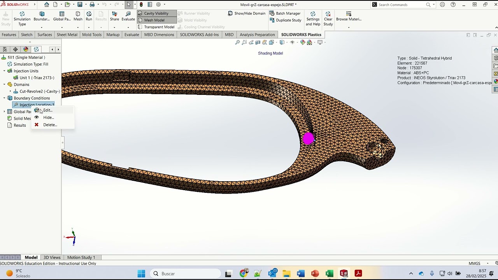Open the Boundary Conditions dropdown arrow
Image resolution: width=498 pixels, height=280 pixels.
click(x=42, y=28)
